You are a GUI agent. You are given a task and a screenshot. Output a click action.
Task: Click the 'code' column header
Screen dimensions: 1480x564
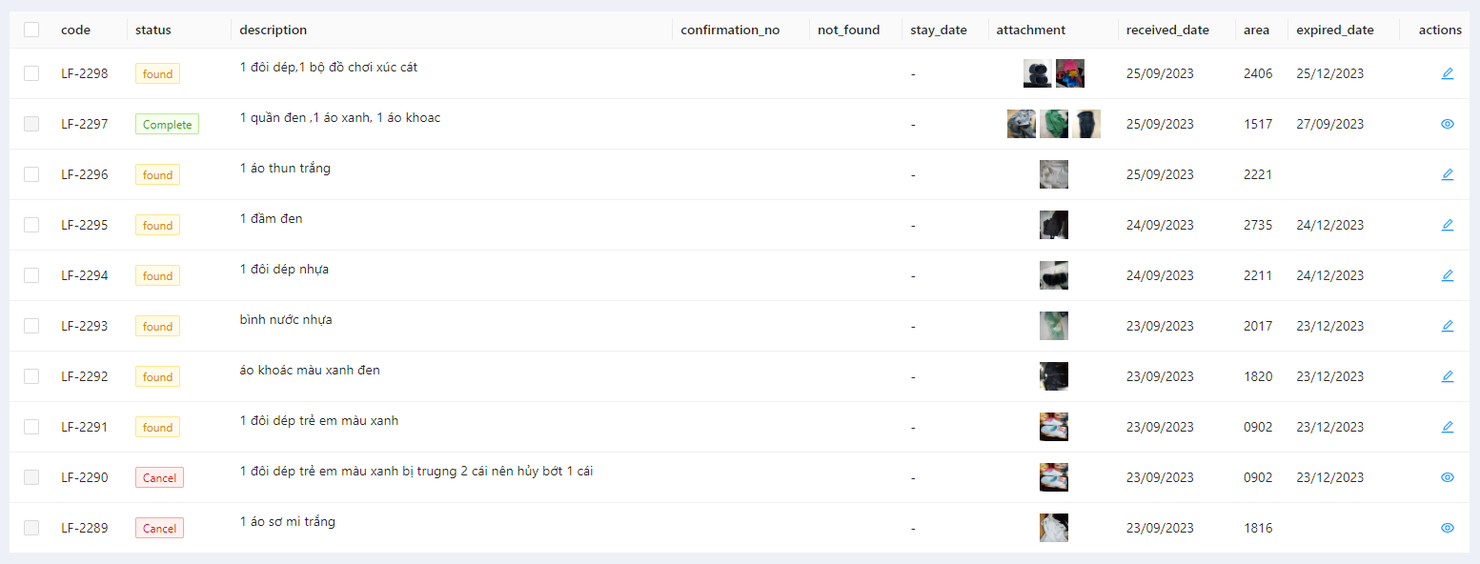pyautogui.click(x=75, y=30)
